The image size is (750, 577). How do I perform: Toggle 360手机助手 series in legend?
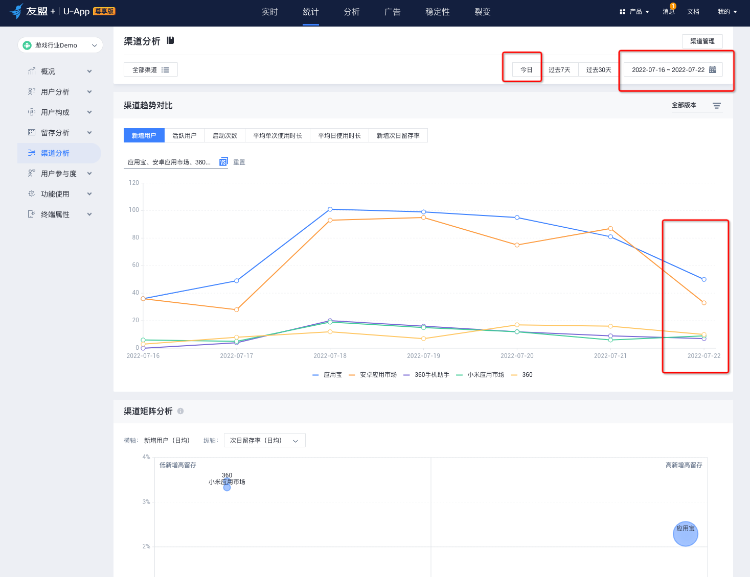[426, 375]
